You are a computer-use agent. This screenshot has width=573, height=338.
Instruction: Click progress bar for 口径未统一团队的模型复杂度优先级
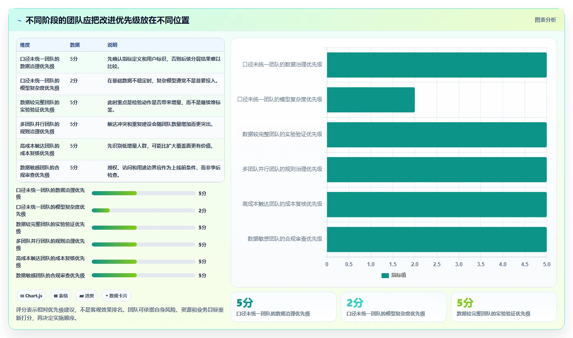(143, 210)
